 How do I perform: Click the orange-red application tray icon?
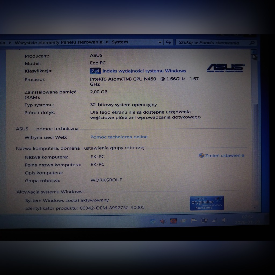tap(173, 221)
